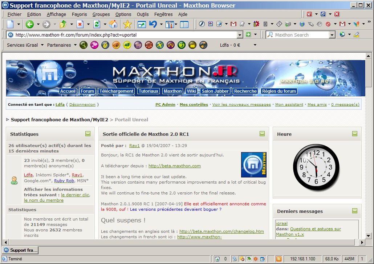This screenshot has width=374, height=264.
Task: Click the green Go arrow button
Action: coord(248,34)
